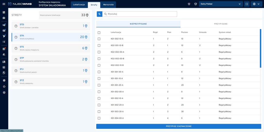Click the lightbulb icon in the header
Image resolution: width=264 pixels, height=132 pixels.
click(x=189, y=4)
